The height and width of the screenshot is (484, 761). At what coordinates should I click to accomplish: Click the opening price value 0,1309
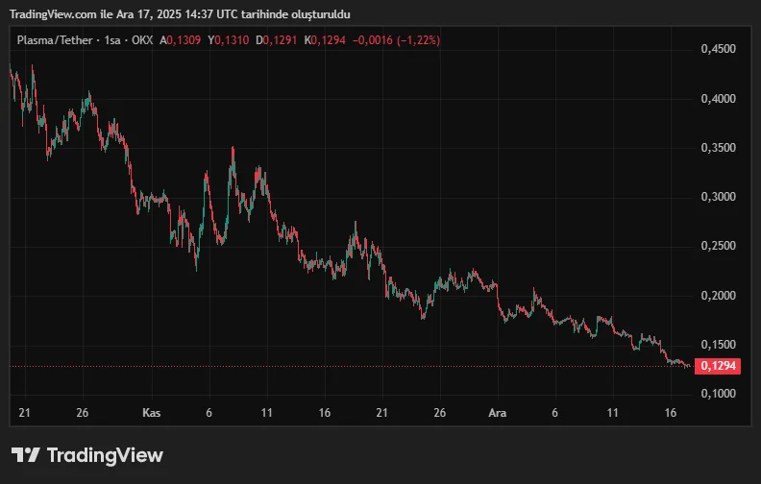point(184,40)
